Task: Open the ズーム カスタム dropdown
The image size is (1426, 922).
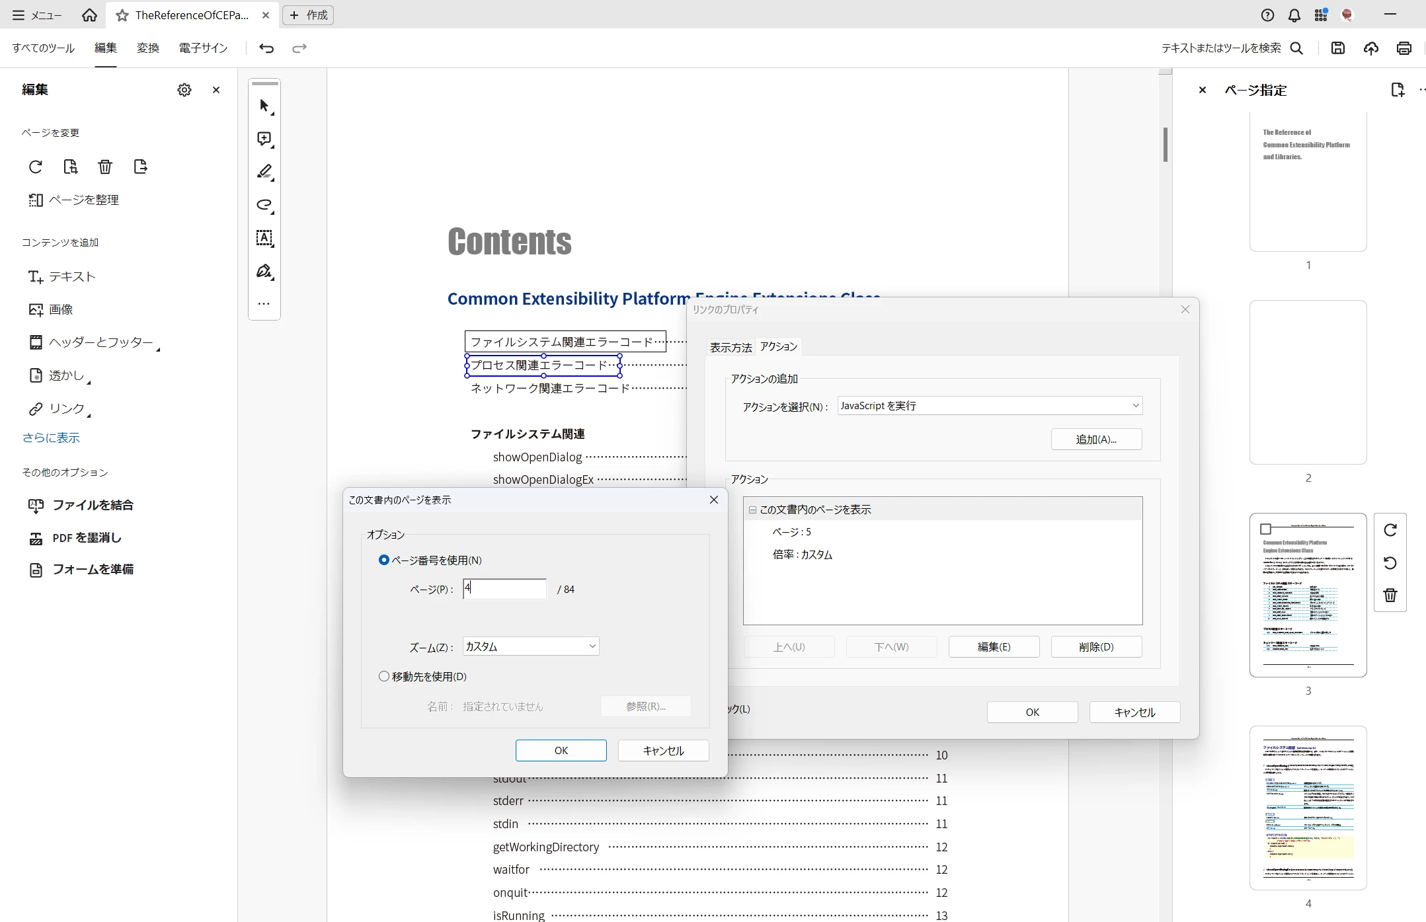Action: pos(531,646)
